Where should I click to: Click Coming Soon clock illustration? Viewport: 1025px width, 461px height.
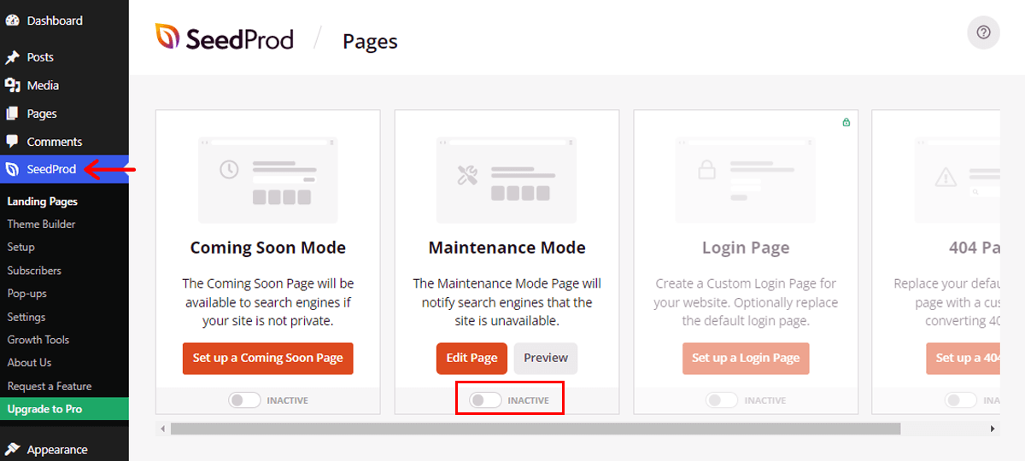tap(229, 169)
